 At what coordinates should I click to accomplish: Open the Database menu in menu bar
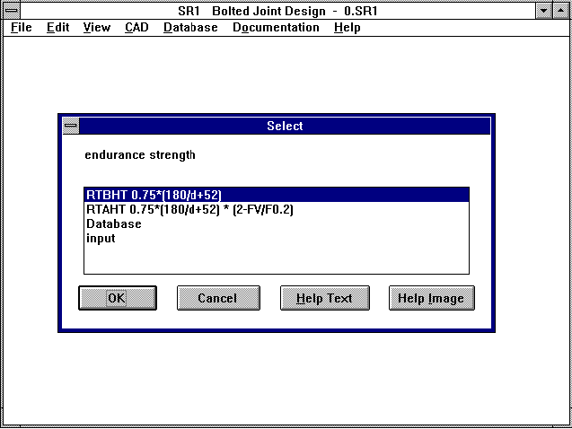(190, 28)
